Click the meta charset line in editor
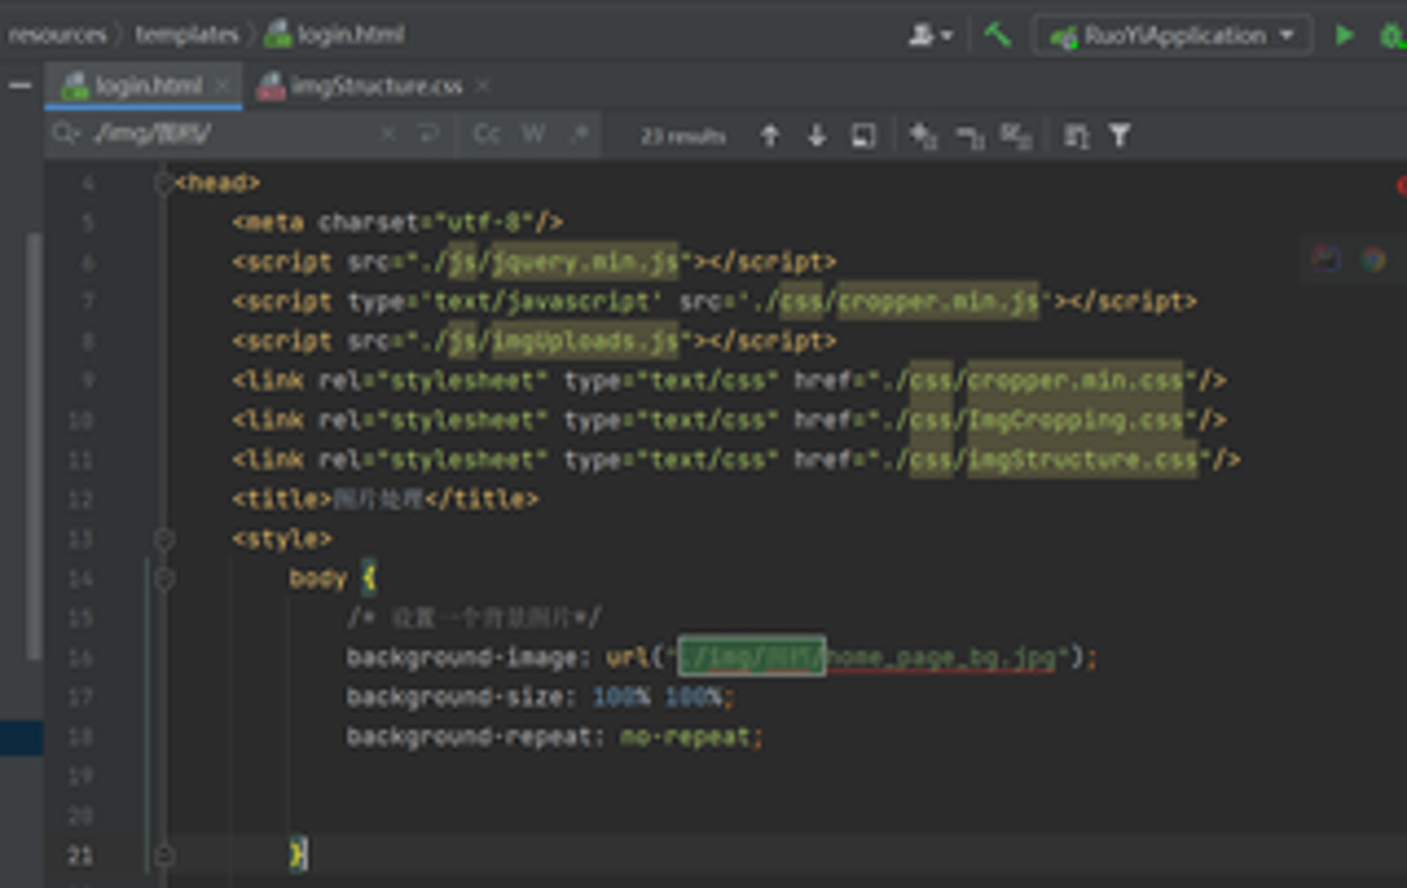The width and height of the screenshot is (1407, 888). 397,223
